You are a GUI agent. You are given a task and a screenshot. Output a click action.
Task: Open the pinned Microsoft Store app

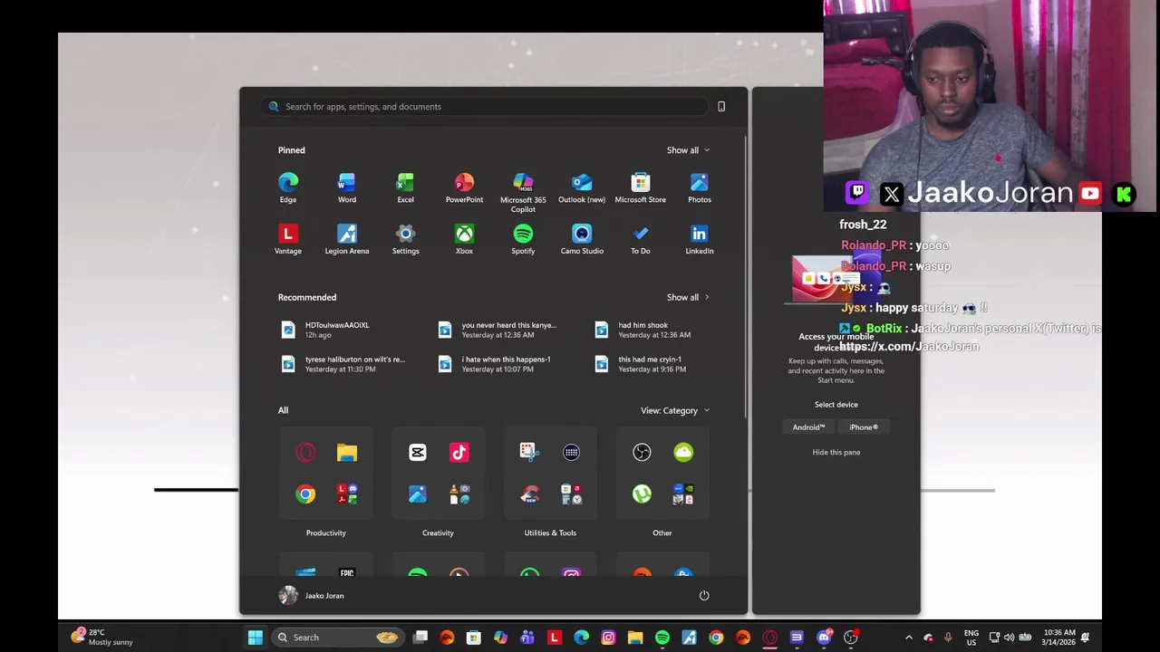641,188
